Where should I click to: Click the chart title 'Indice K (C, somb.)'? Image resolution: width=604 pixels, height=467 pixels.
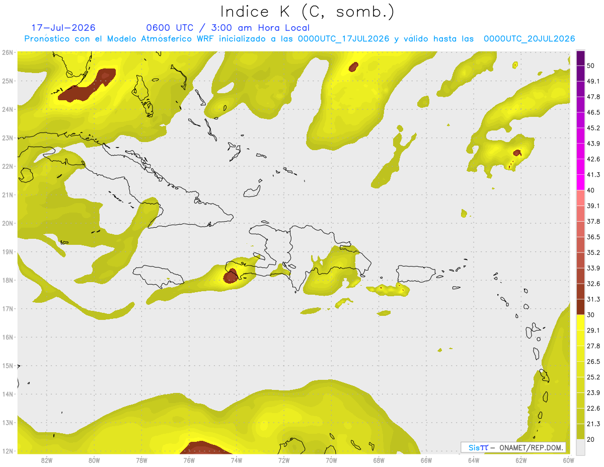308,12
